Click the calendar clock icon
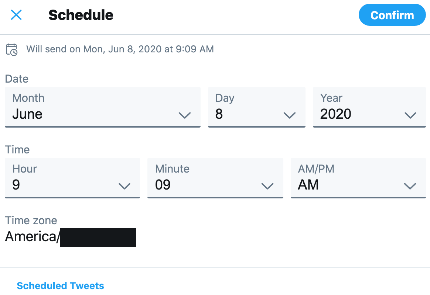 12,49
